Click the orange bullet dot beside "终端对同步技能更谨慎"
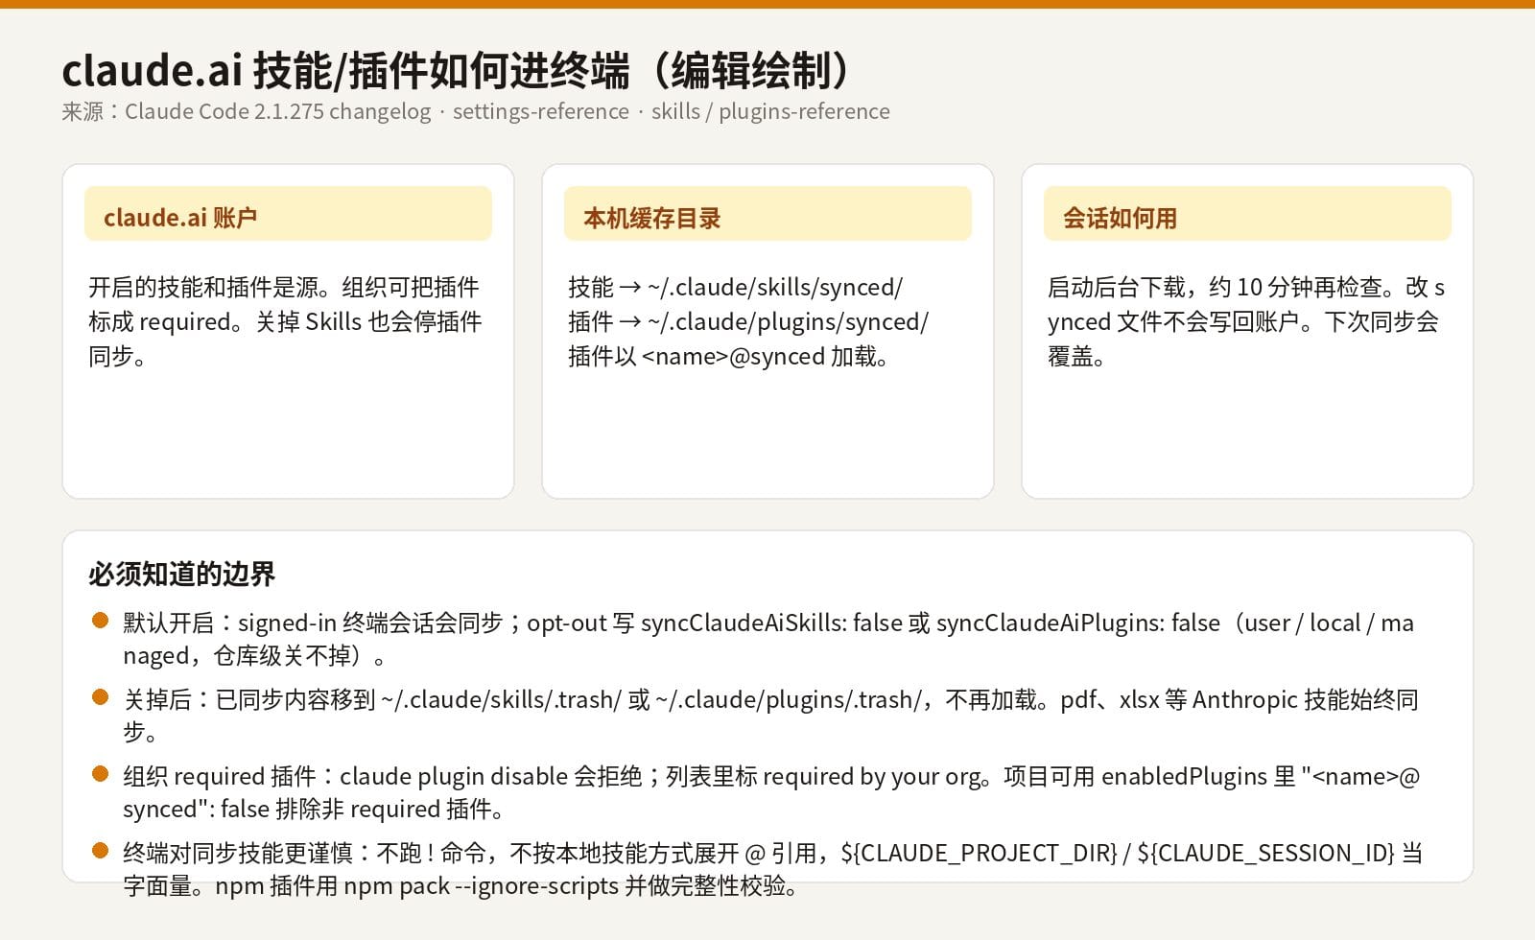Viewport: 1535px width, 940px height. point(100,851)
